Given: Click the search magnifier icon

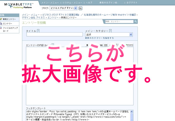Looking at the screenshot, I should 136,22.
